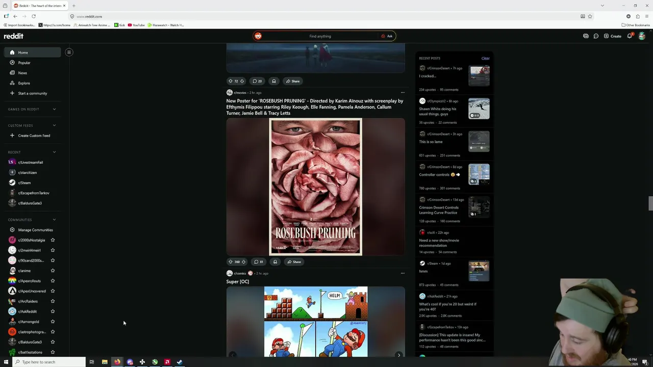The width and height of the screenshot is (653, 367).
Task: Go to Home feed
Action: [32, 53]
